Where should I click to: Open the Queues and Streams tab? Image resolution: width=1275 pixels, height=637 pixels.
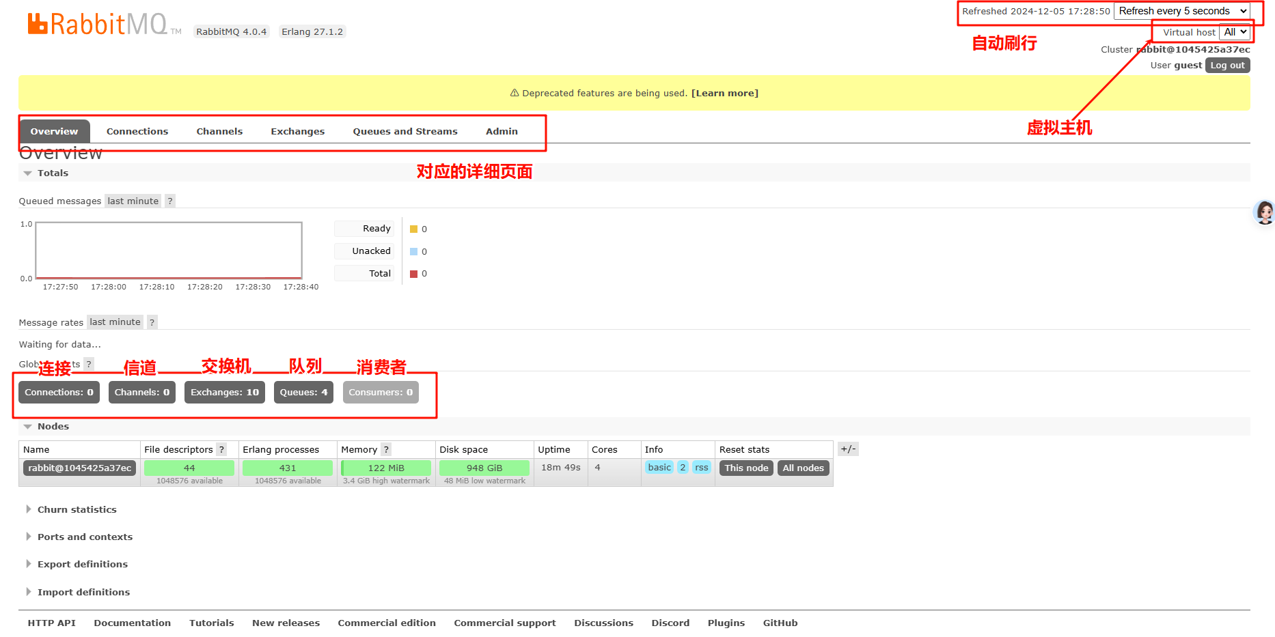pyautogui.click(x=405, y=131)
